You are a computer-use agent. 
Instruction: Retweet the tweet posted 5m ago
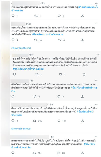[x=36, y=16]
